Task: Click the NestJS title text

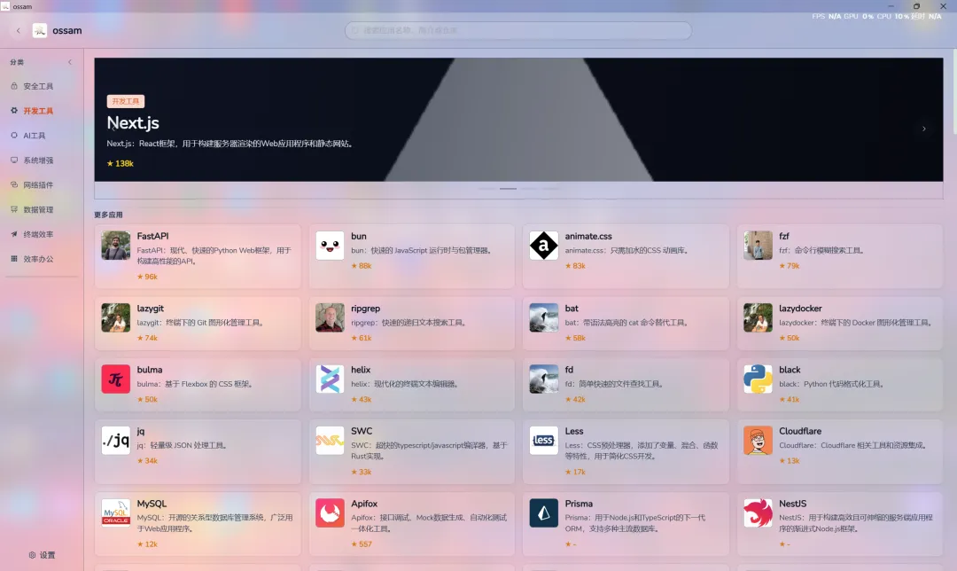Action: (x=793, y=504)
